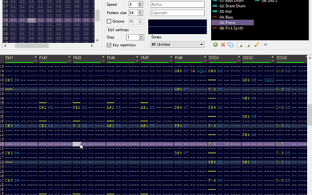
Task: Click the Speed value field
Action: (133, 4)
